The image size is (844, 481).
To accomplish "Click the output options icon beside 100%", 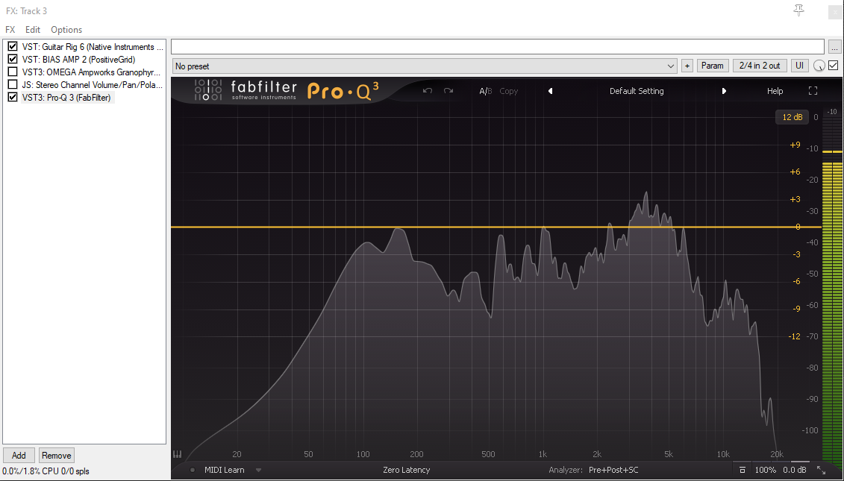I will click(x=743, y=471).
